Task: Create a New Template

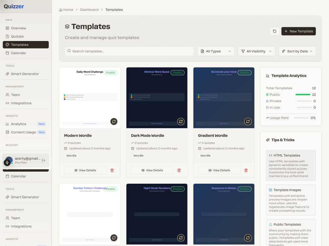Action: click(x=298, y=31)
